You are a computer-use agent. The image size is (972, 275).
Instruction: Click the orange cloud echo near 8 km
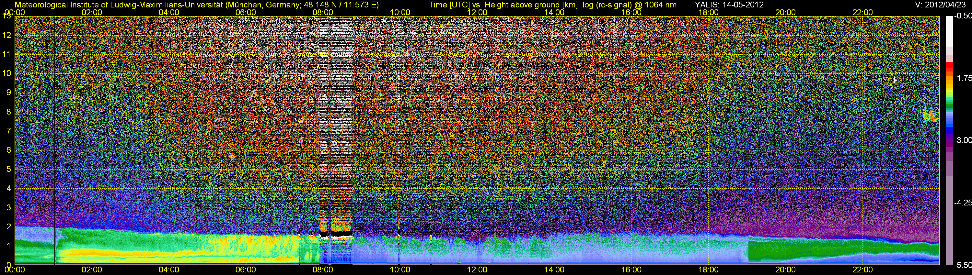[x=931, y=115]
